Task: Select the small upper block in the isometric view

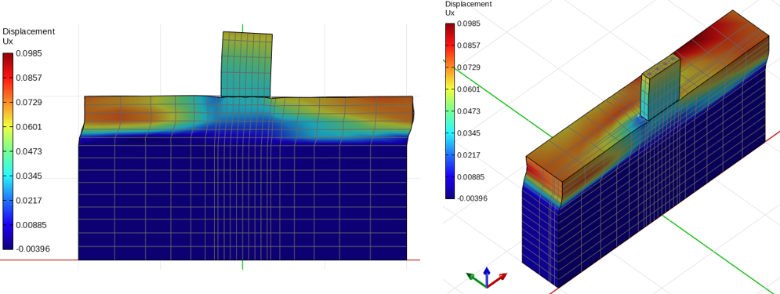Action: (661, 87)
